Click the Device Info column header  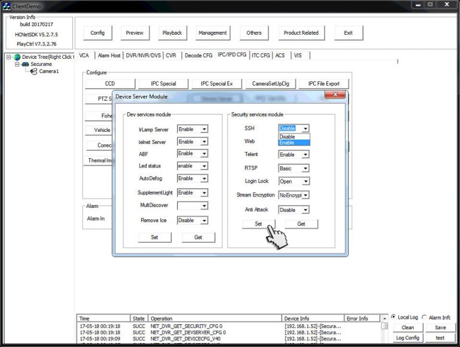[313, 318]
